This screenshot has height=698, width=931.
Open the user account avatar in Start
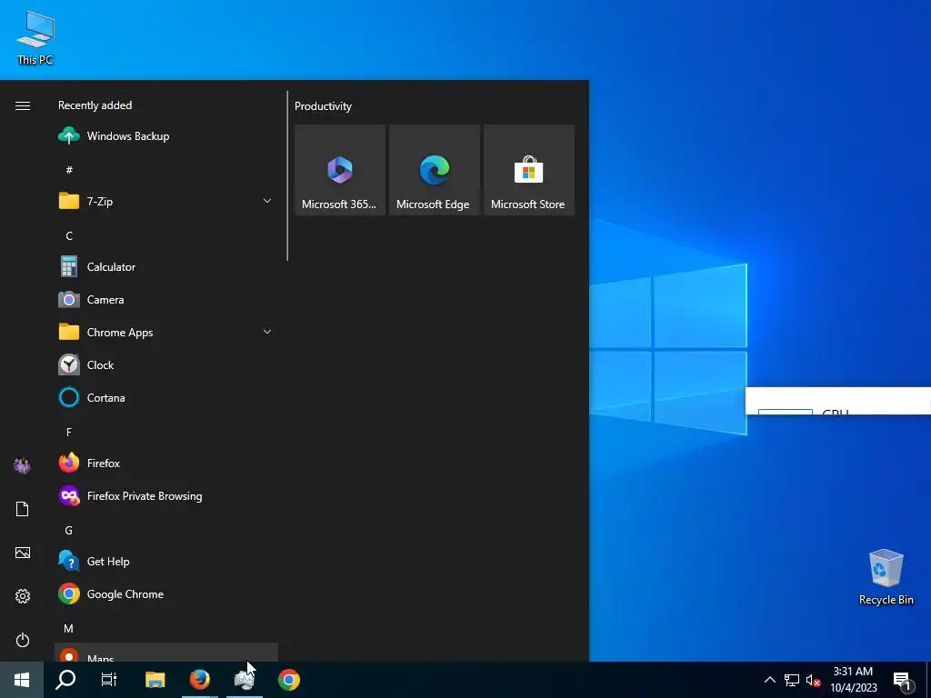23,465
